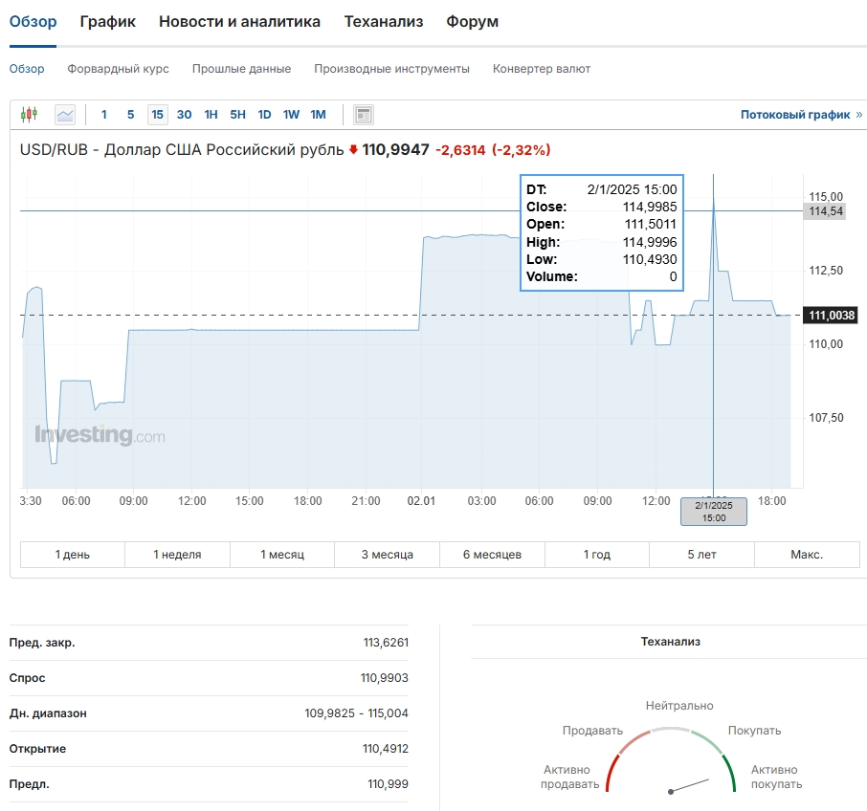
Task: Click the Теханализ gauge header
Action: tap(670, 642)
